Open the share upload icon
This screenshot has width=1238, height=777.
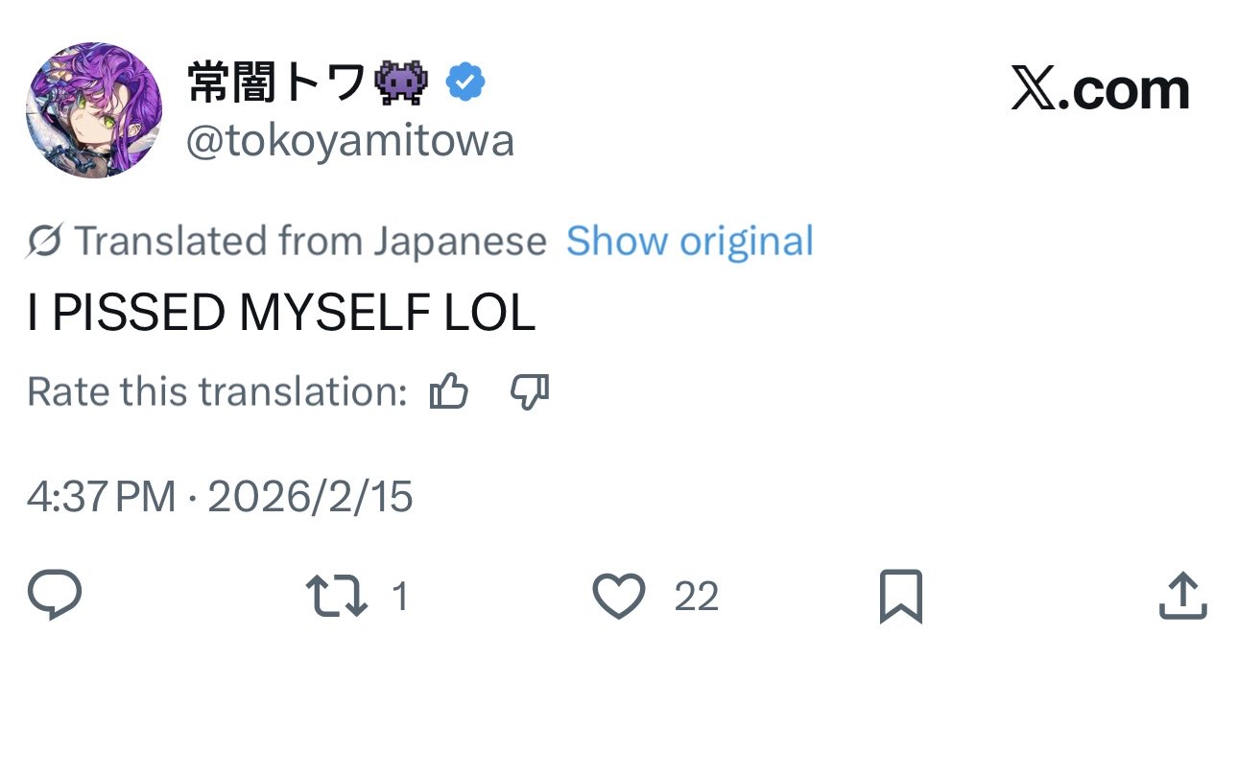click(1182, 596)
